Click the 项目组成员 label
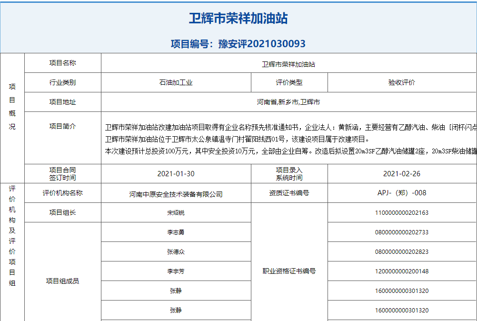This screenshot has height=321, width=477. (63, 281)
